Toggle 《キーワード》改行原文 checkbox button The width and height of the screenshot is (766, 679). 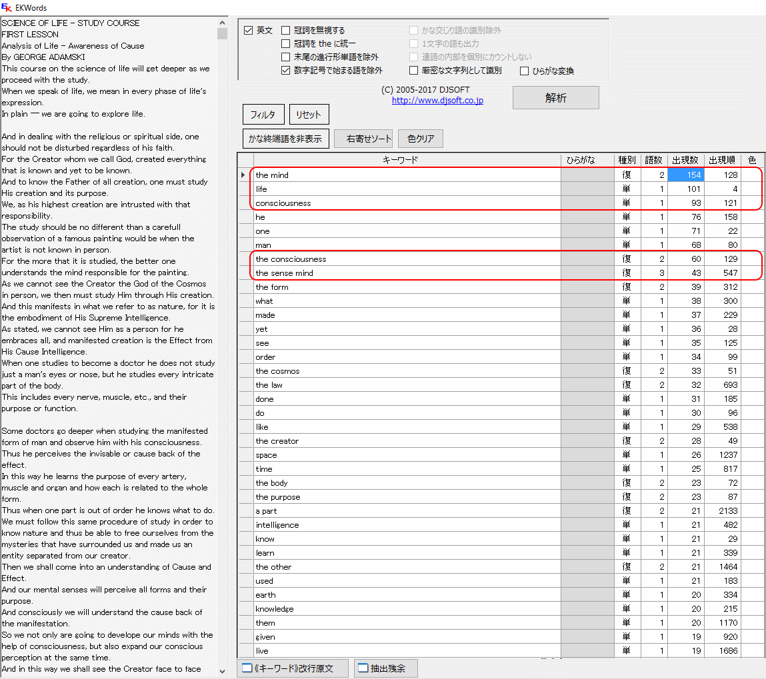[292, 668]
